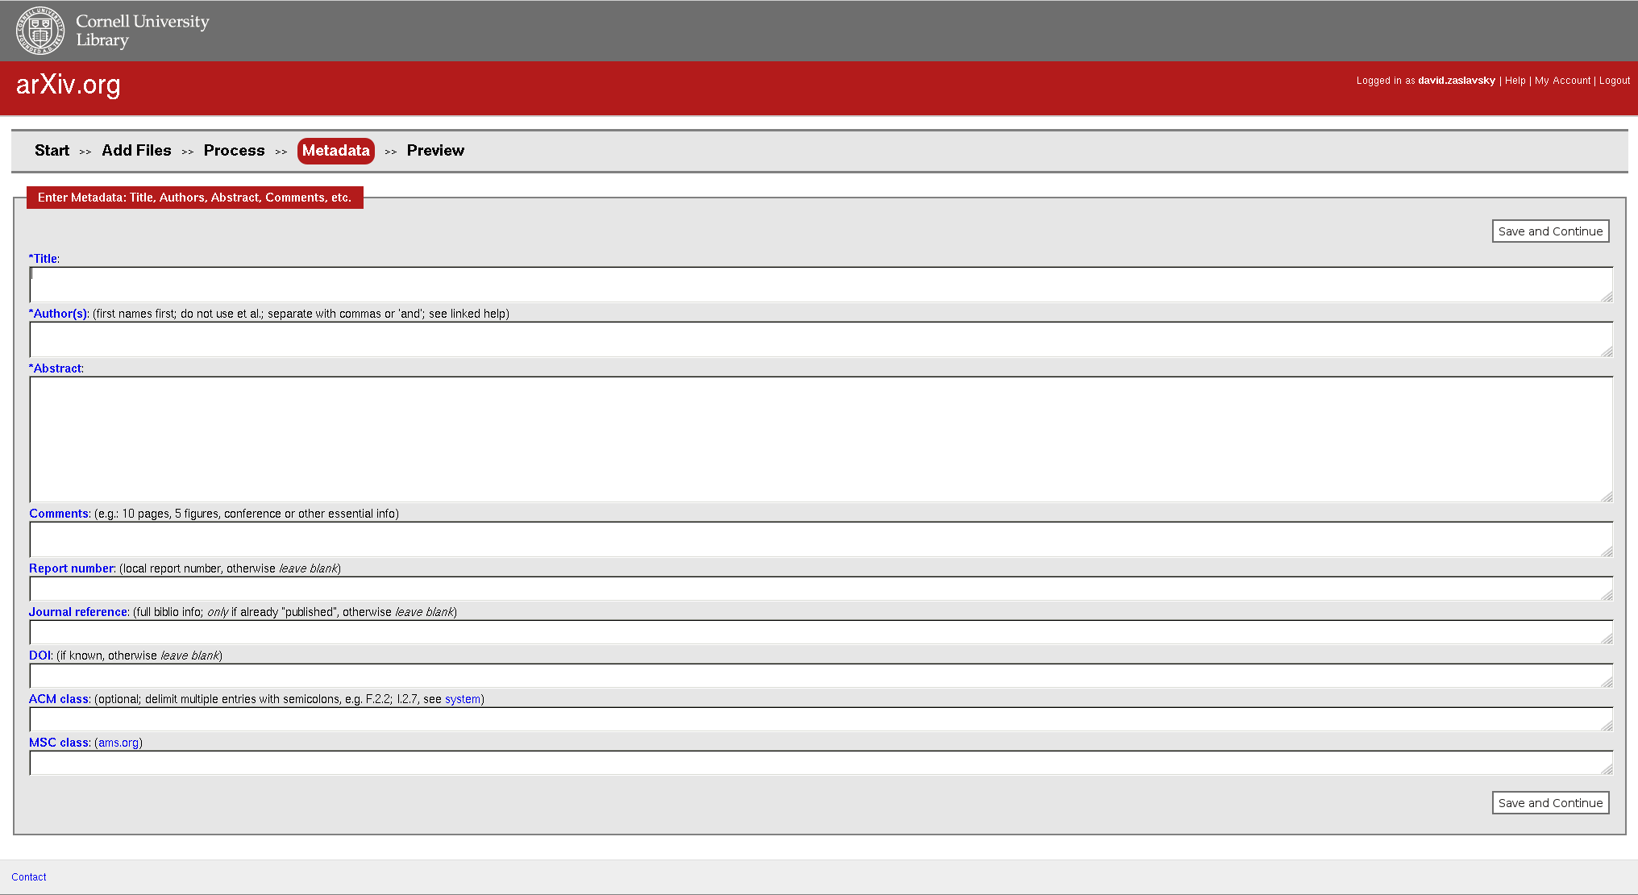The width and height of the screenshot is (1638, 895).
Task: Click the MSC class field resize grip
Action: coord(1607,769)
